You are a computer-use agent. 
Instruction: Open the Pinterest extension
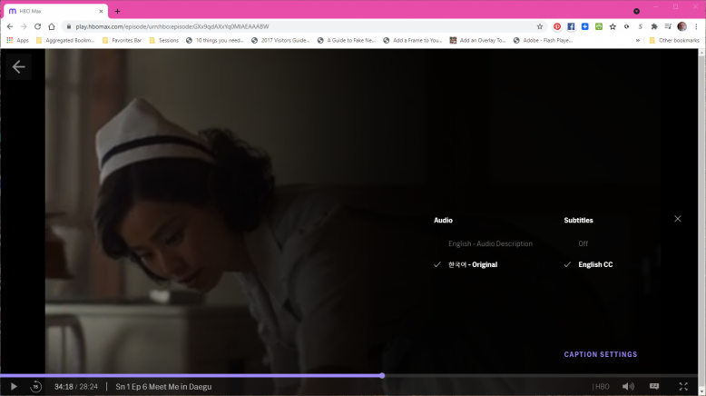pyautogui.click(x=557, y=26)
